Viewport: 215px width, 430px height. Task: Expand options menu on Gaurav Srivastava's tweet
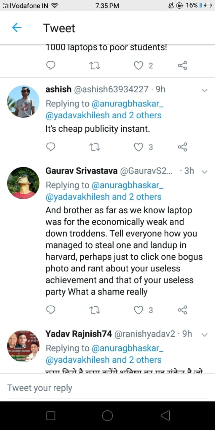pyautogui.click(x=204, y=172)
